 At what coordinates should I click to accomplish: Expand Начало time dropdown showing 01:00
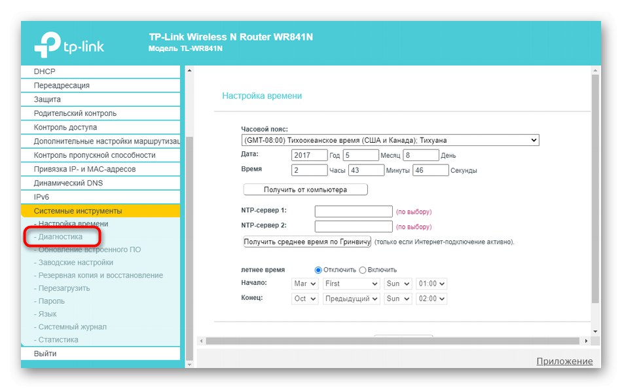click(x=431, y=284)
